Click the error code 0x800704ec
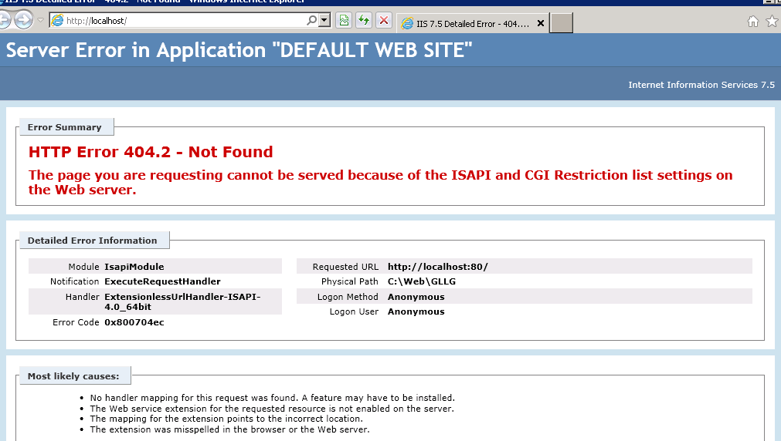 tap(134, 323)
